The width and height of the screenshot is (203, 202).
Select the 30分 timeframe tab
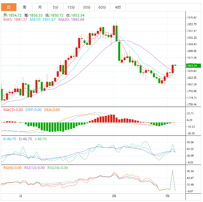(x=87, y=7)
